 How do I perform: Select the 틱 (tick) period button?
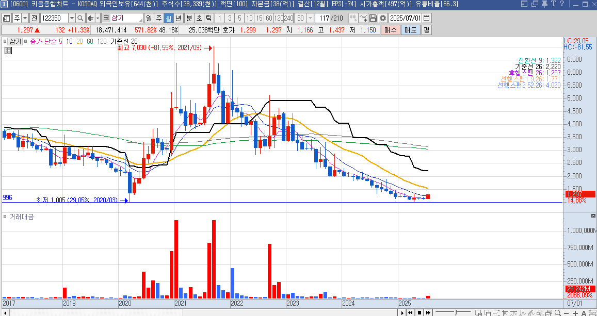208,18
